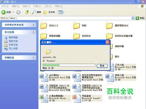Image resolution: width=146 pixels, height=109 pixels.
Task: Click 网上邻居 globe icon in sidebar
Action: click(x=6, y=49)
